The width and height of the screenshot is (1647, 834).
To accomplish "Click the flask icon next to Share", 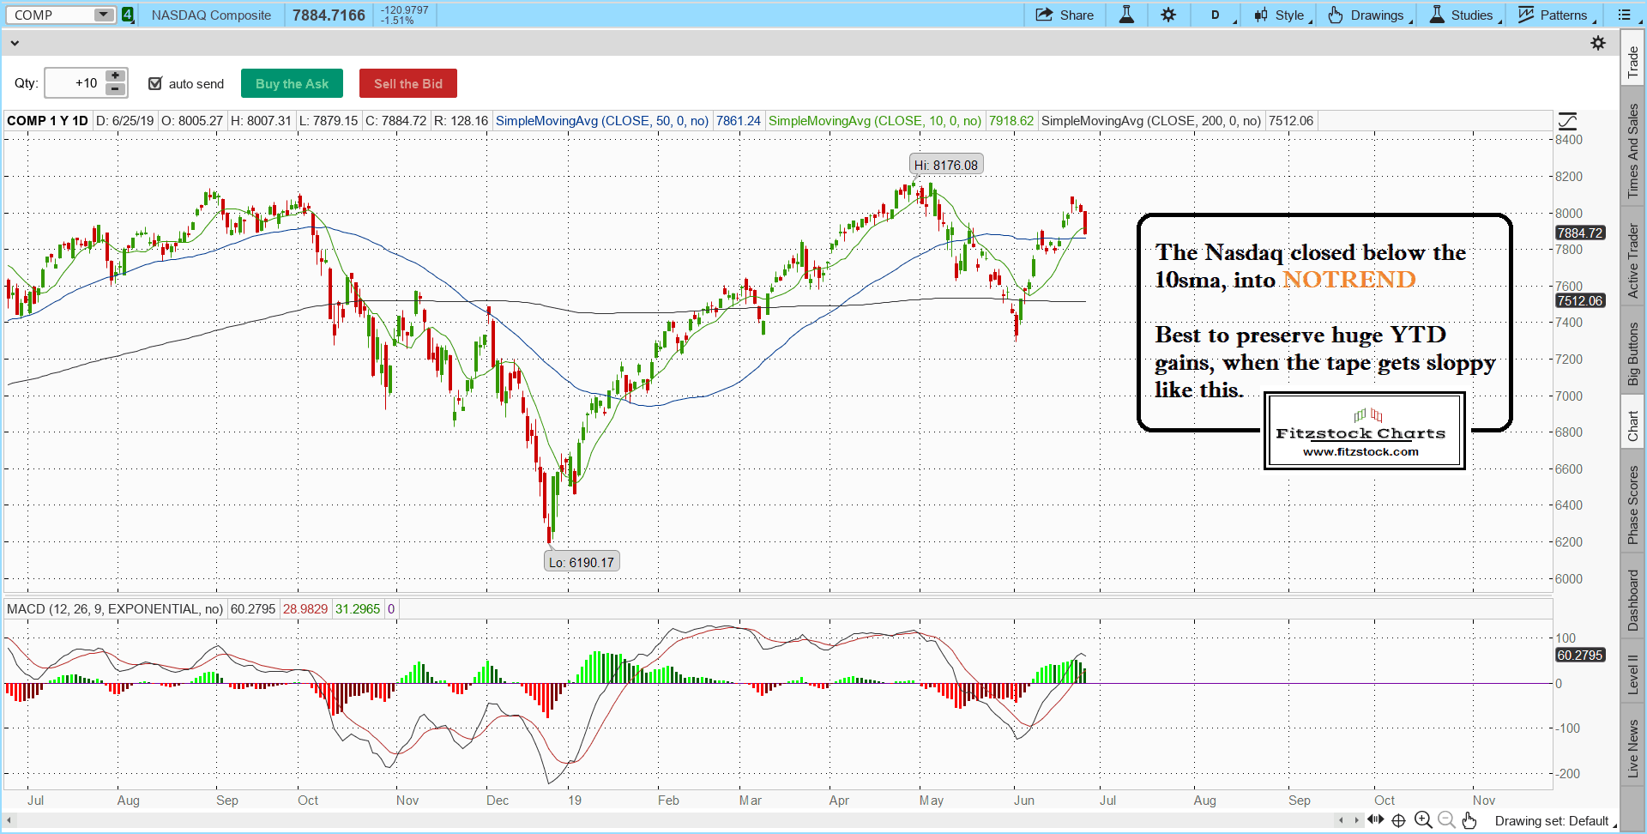I will pos(1126,15).
